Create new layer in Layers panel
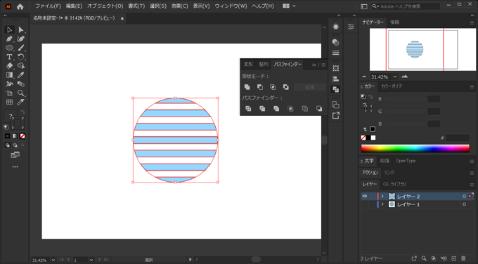Screen dimensions: 478x264 pyautogui.click(x=454, y=258)
